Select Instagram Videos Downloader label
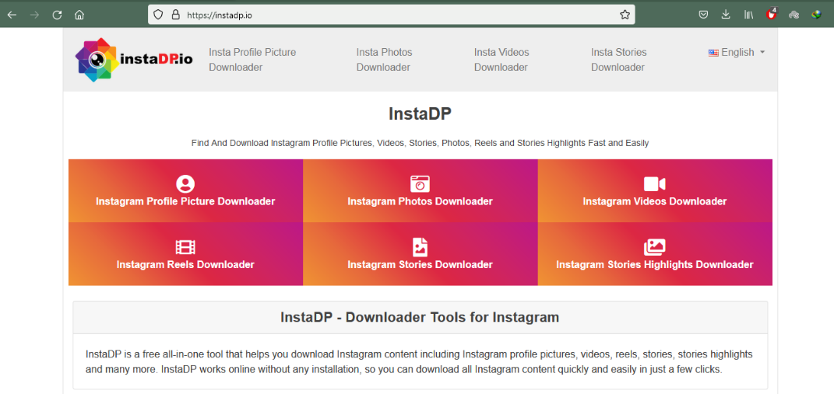 click(654, 202)
